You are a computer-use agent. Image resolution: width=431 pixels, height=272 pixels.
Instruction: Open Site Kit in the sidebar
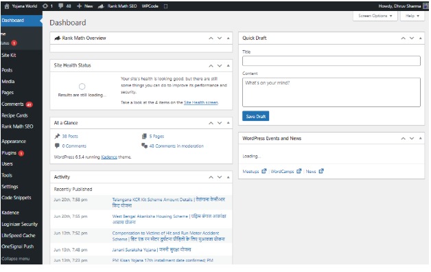[9, 55]
